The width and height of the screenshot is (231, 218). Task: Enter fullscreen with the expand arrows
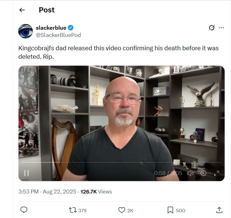pos(216,173)
